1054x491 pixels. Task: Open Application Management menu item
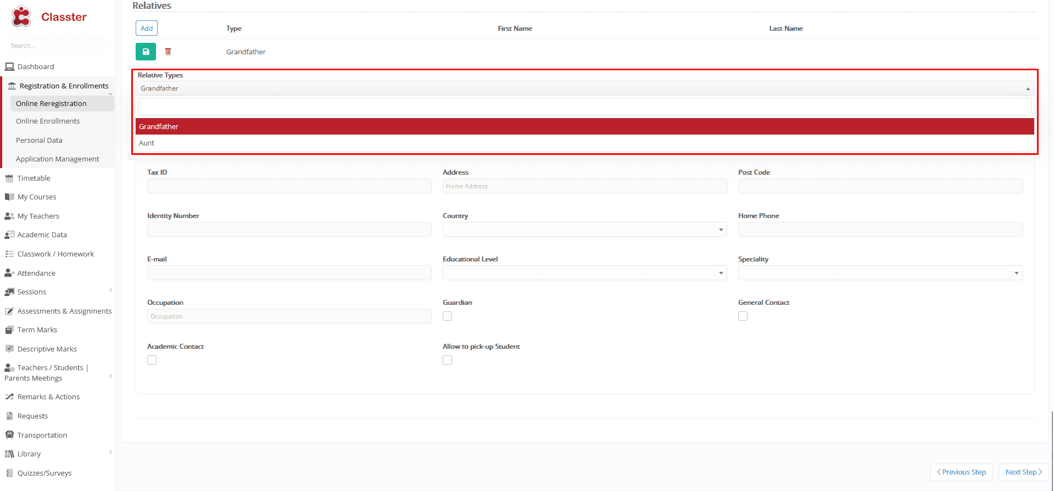58,159
